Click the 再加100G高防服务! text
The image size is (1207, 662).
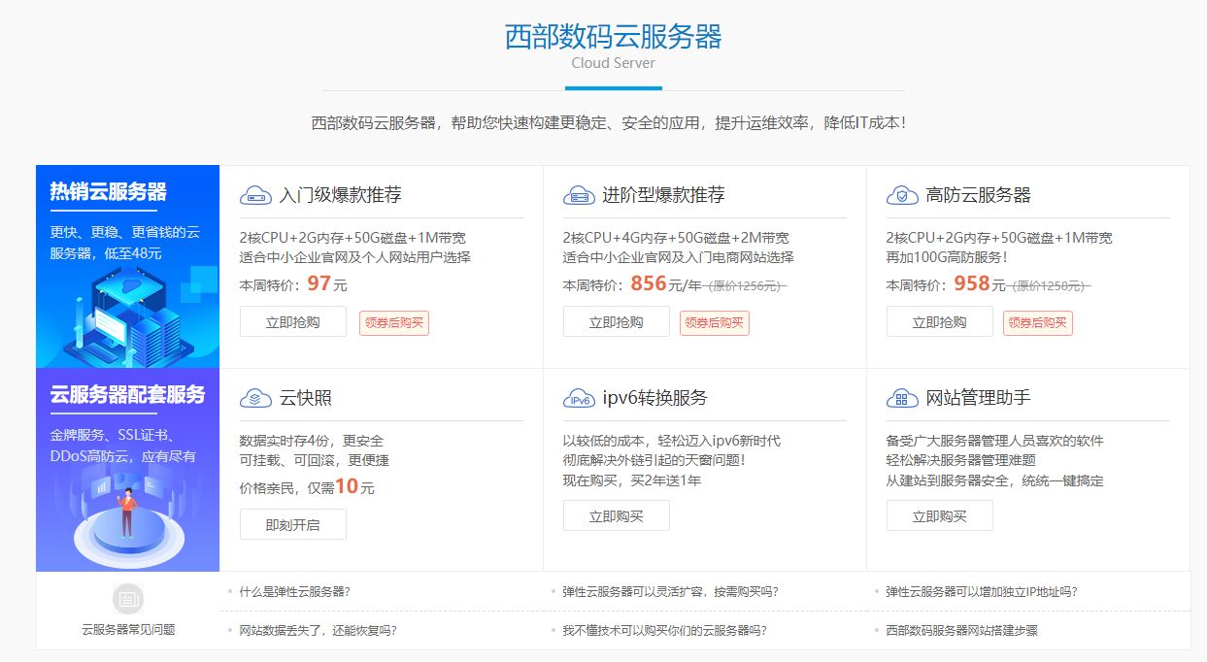(947, 257)
